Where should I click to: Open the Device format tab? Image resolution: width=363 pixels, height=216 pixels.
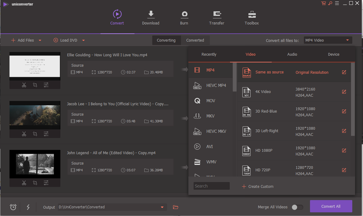click(x=334, y=54)
